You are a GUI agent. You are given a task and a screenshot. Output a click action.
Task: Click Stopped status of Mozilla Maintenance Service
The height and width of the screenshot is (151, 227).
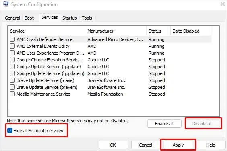(157, 94)
